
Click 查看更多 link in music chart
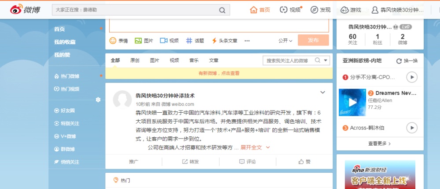click(x=379, y=143)
